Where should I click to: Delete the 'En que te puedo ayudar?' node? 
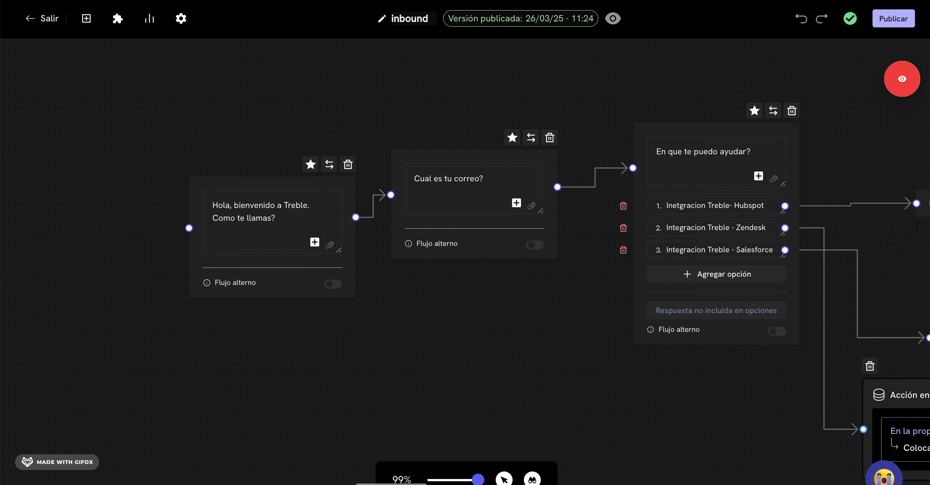(792, 111)
